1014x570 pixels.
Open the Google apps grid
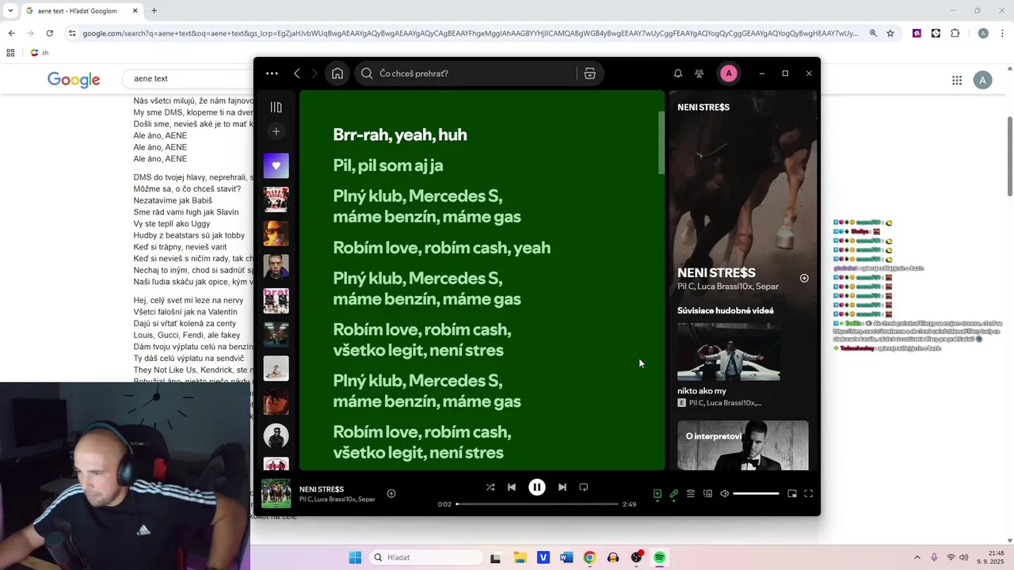[957, 80]
